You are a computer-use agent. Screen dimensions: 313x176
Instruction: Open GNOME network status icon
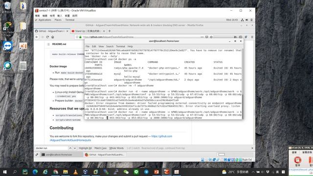click(242, 20)
